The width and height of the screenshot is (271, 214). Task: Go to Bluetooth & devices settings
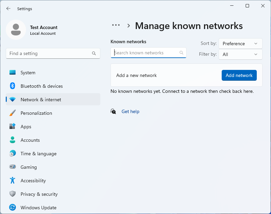[x=53, y=86]
